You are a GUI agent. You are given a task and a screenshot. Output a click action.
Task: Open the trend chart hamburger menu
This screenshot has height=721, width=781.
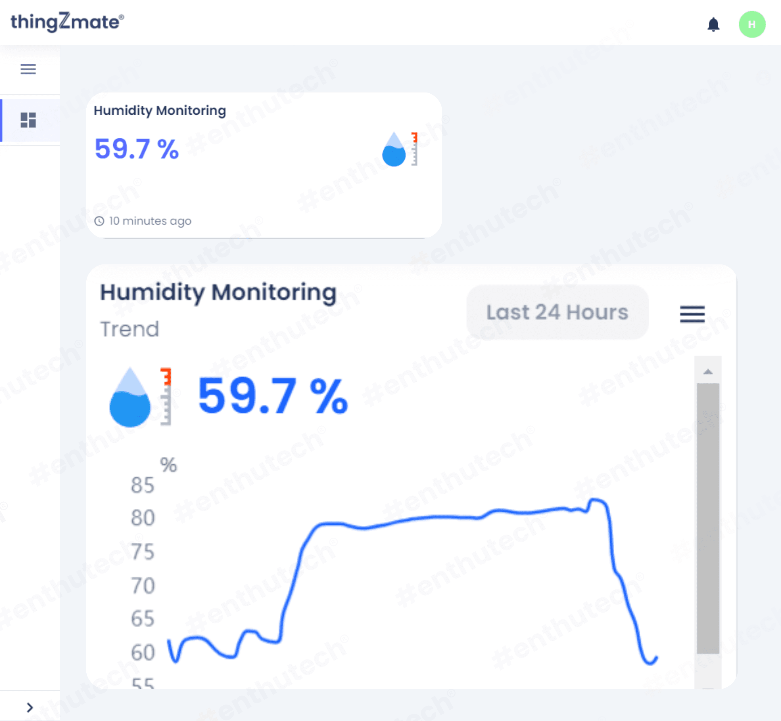[692, 314]
